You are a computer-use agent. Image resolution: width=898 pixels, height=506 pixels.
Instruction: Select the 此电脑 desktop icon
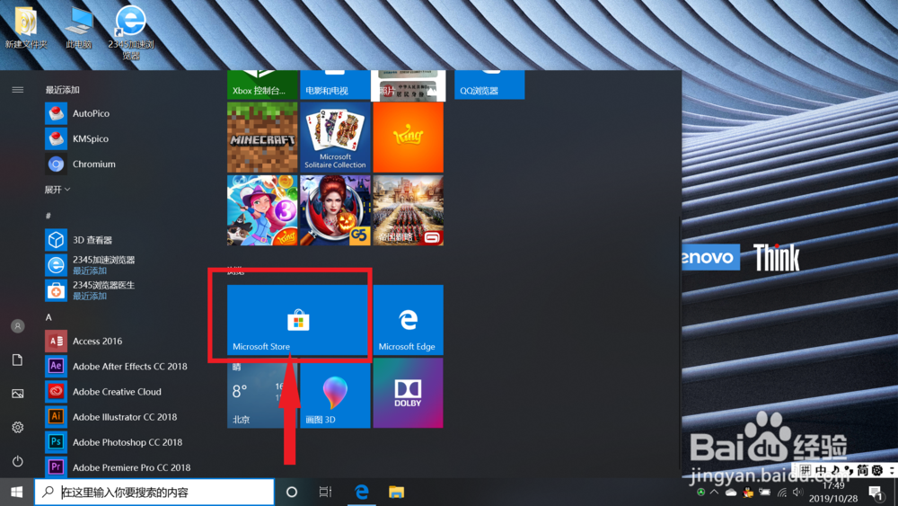tap(79, 28)
